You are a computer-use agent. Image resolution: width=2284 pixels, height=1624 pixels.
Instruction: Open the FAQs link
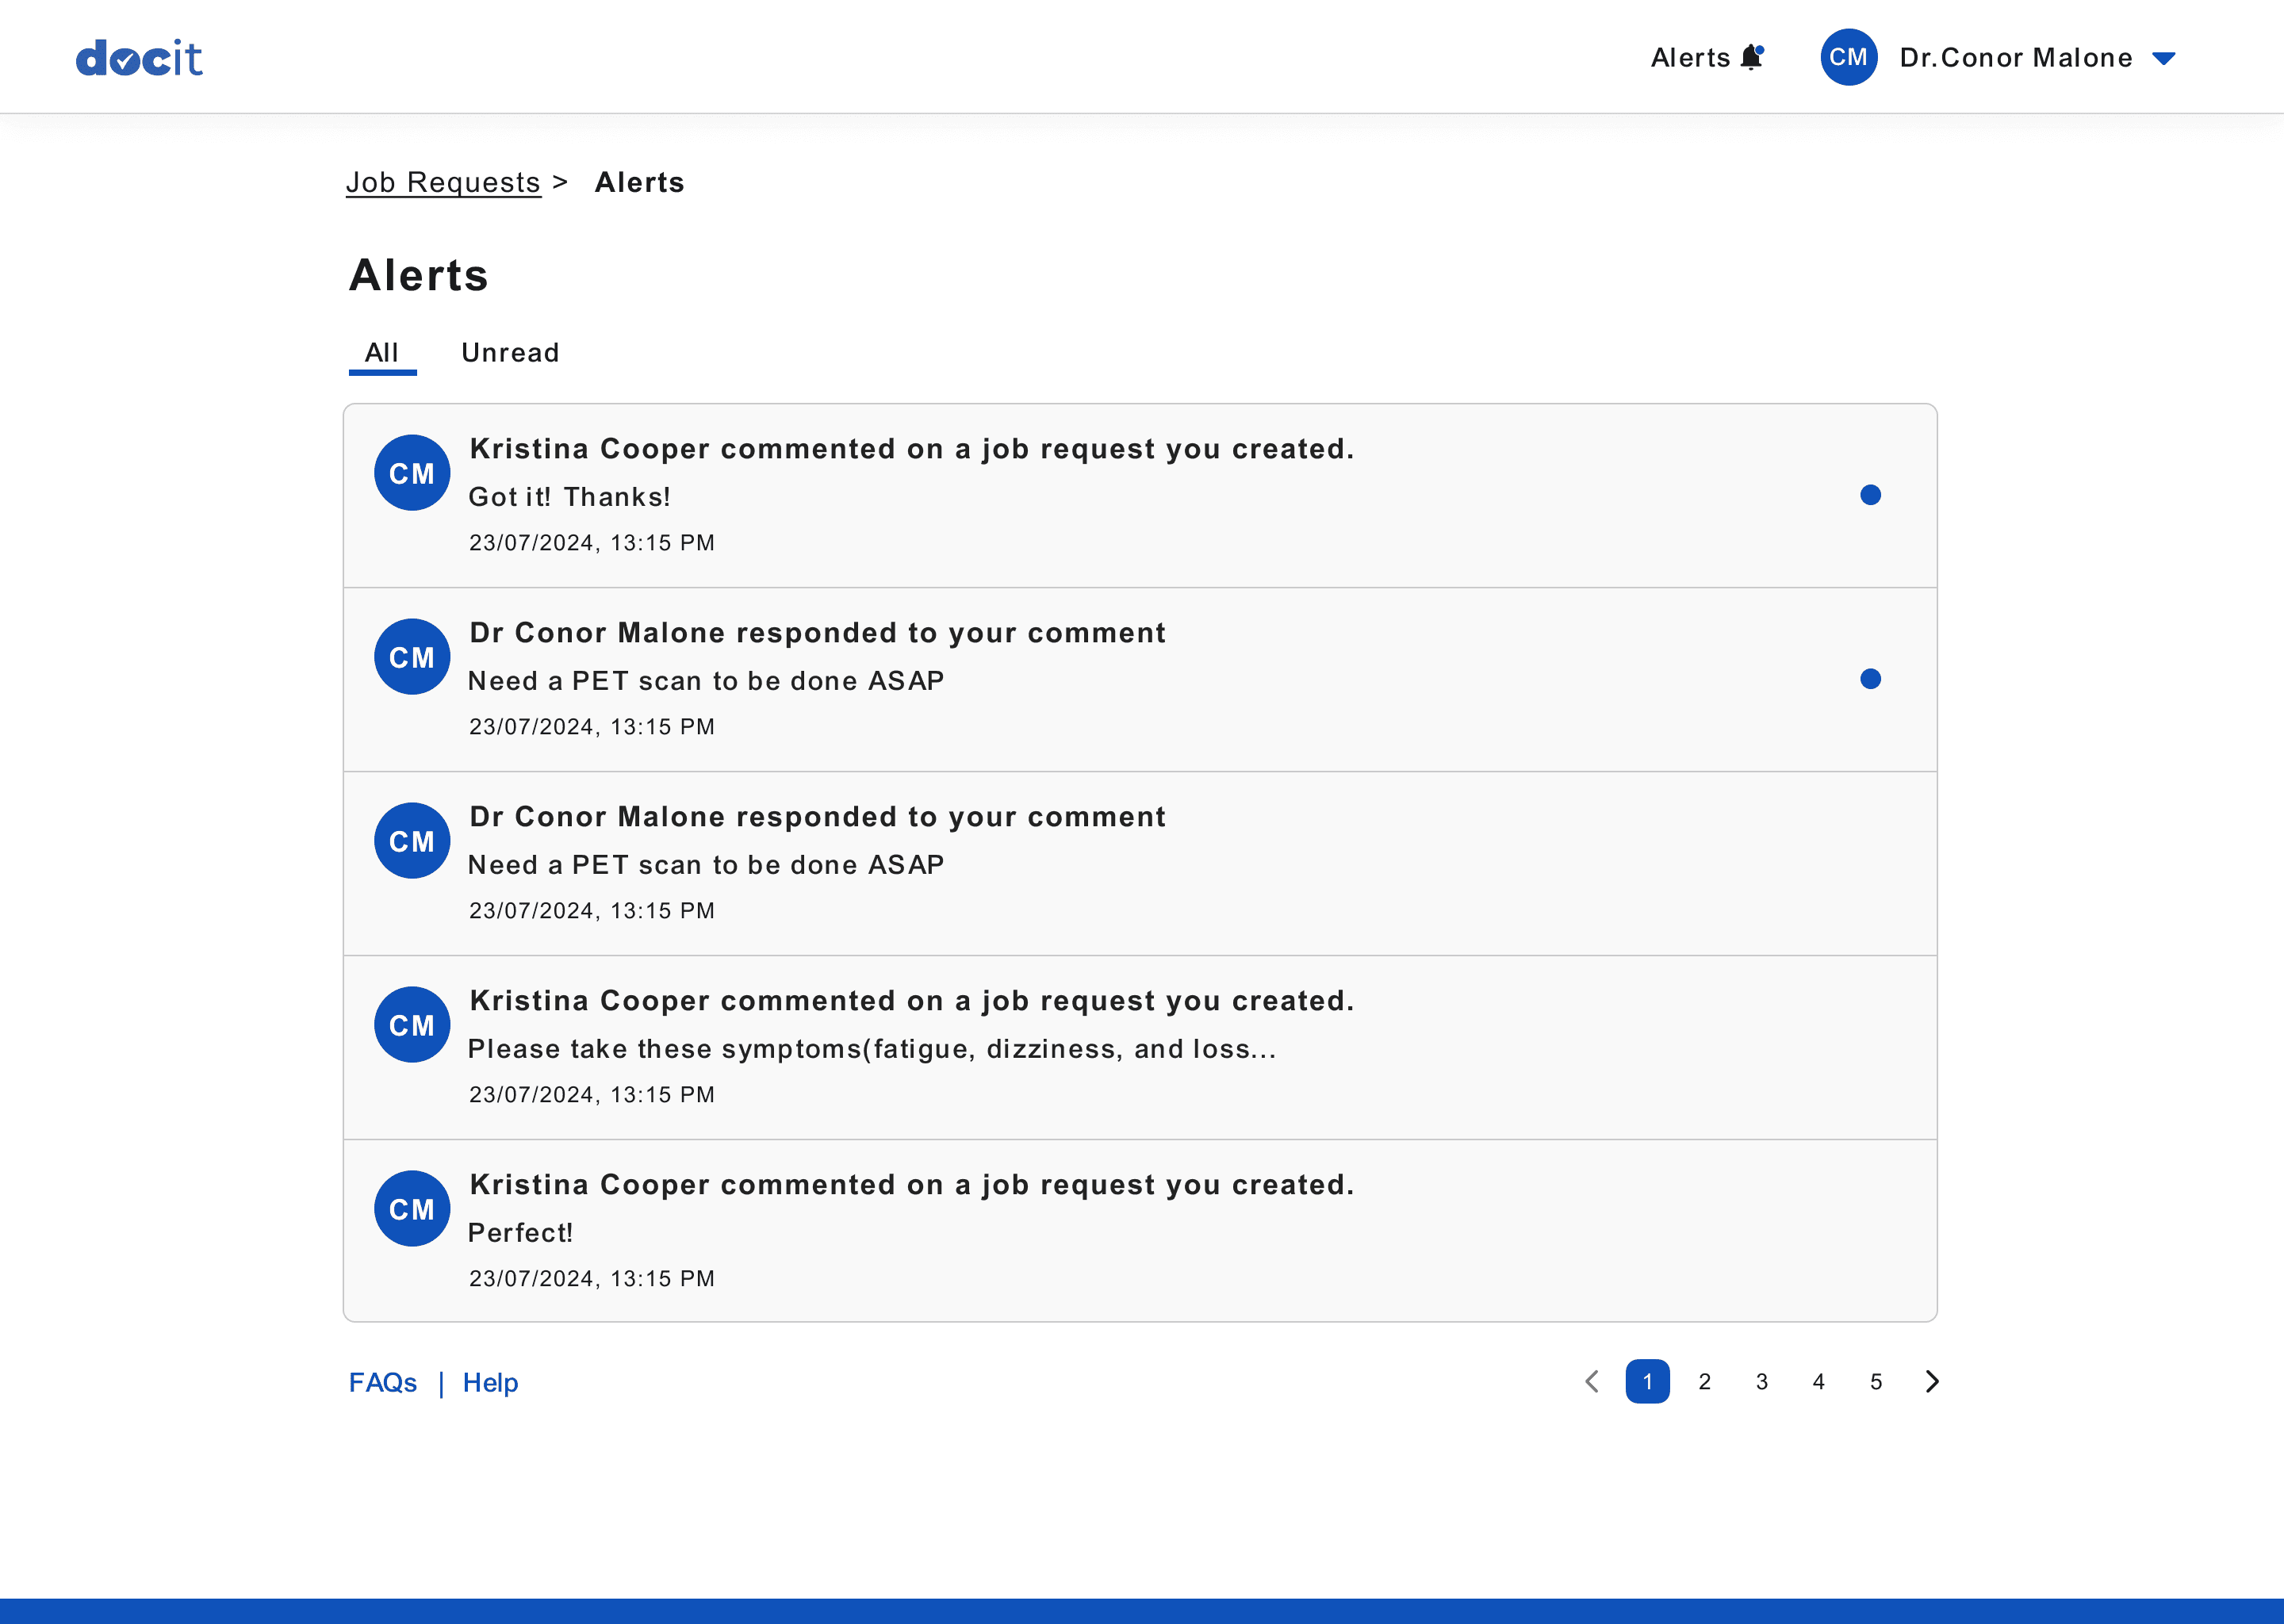[x=382, y=1382]
